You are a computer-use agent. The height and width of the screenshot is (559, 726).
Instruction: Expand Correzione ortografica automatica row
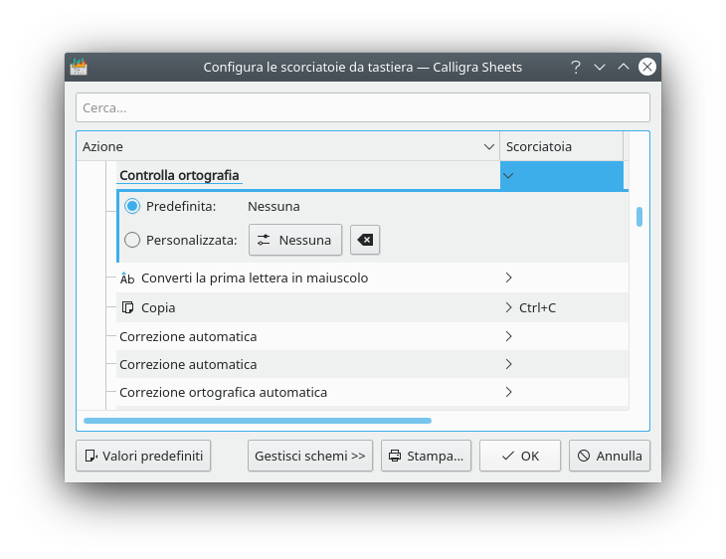(x=508, y=392)
